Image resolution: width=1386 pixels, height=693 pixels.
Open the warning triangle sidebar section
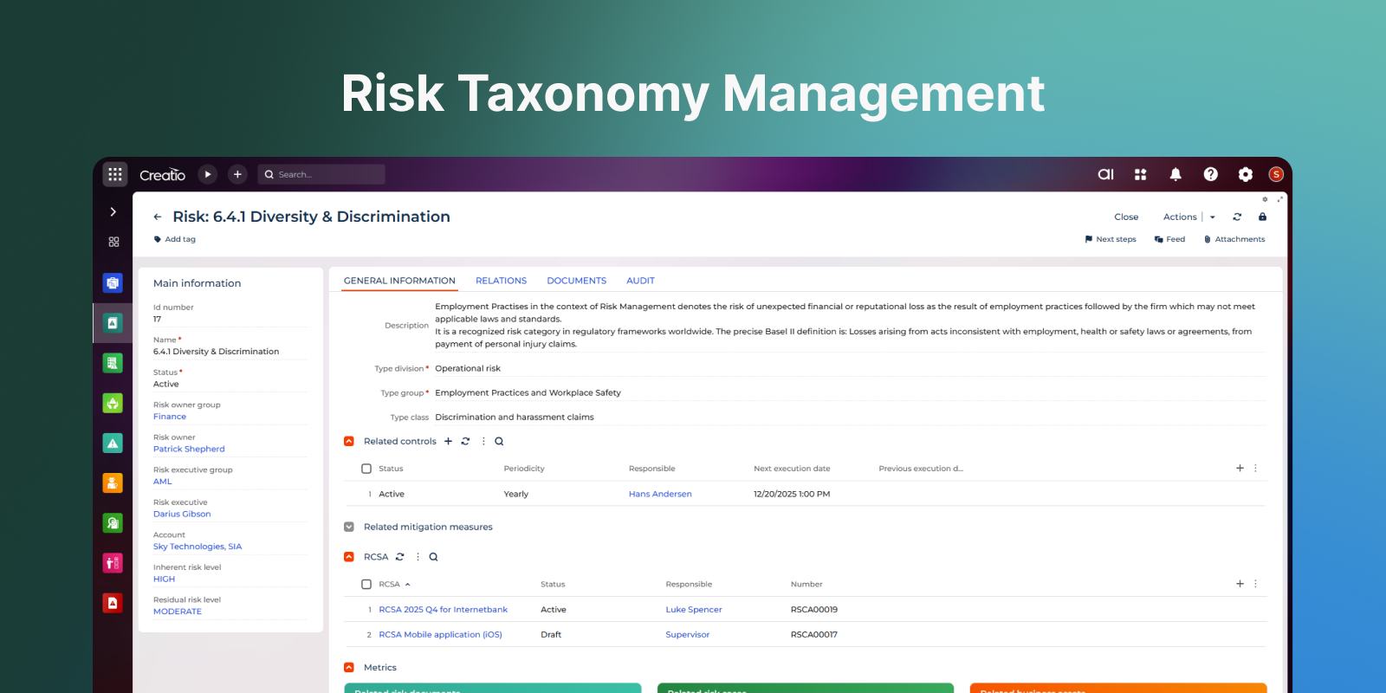coord(113,443)
